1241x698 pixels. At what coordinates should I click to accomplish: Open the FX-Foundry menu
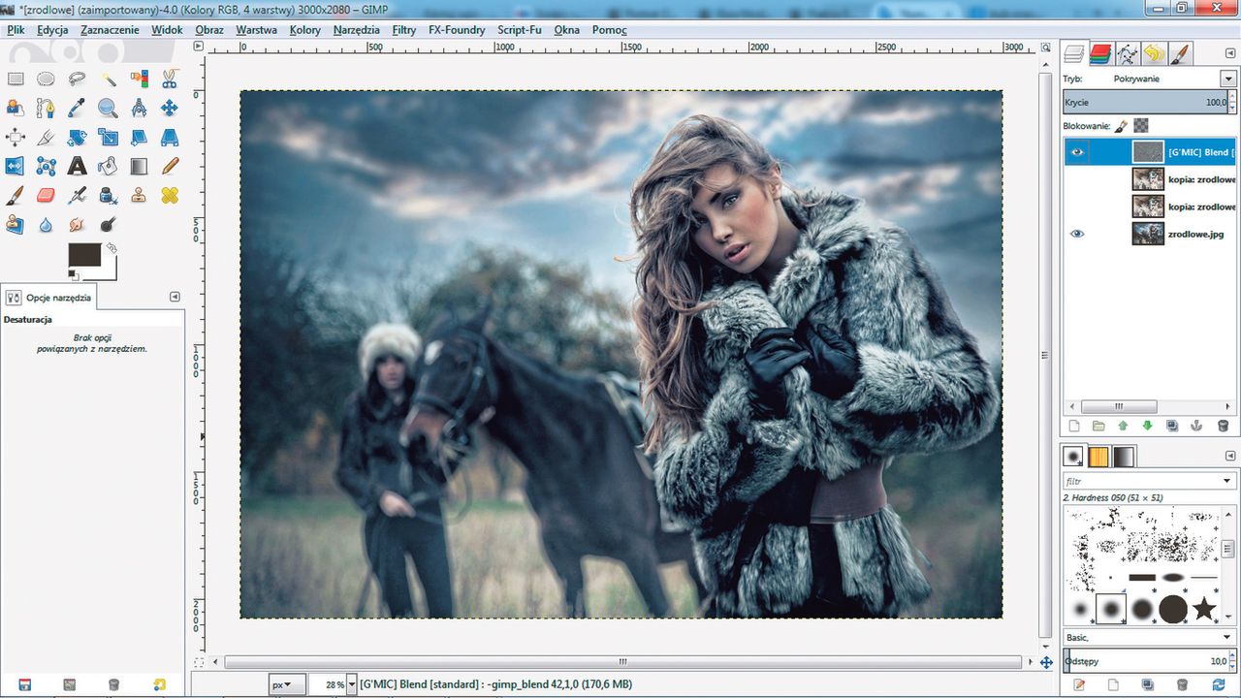(457, 30)
